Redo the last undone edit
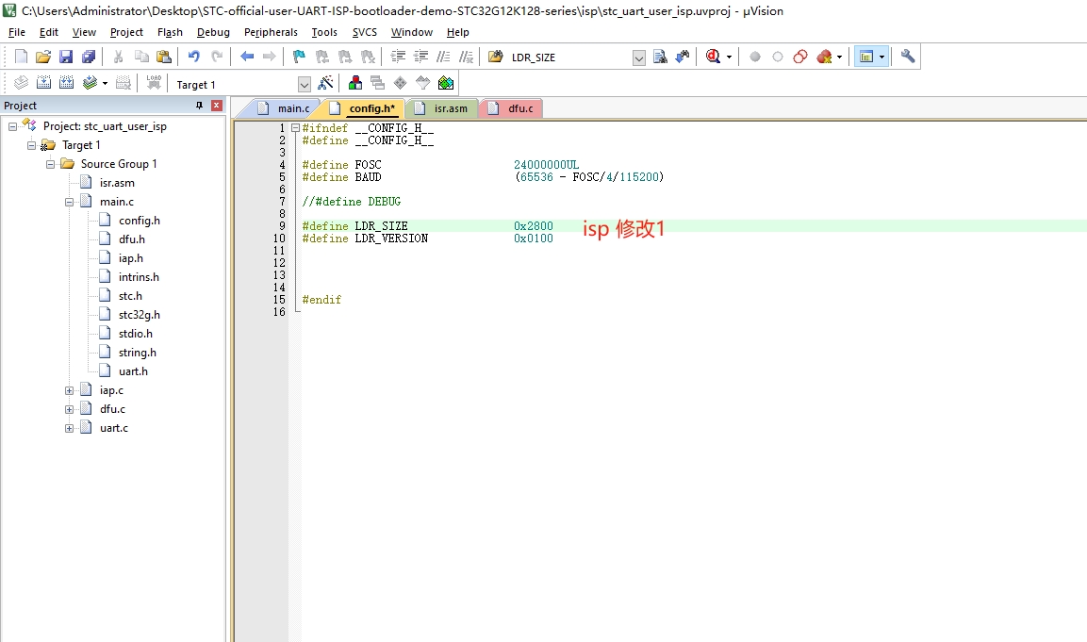Screen dimensions: 1087x642 [217, 57]
